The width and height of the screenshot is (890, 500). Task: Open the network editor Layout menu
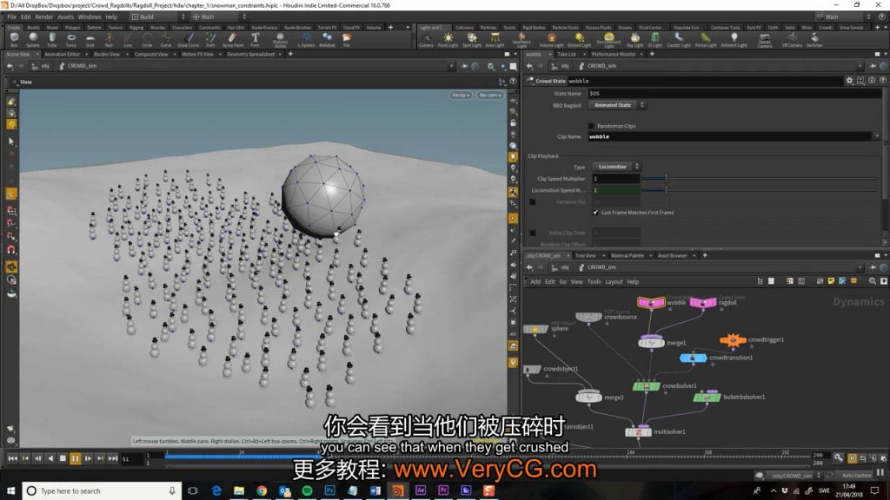[614, 282]
